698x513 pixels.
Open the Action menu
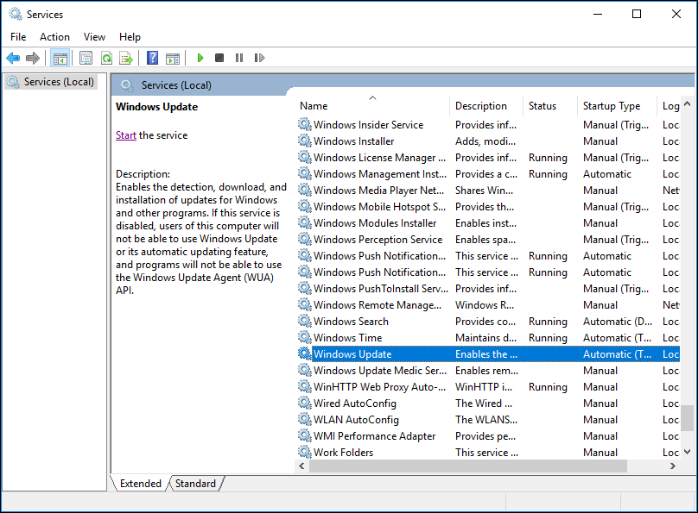tap(54, 37)
